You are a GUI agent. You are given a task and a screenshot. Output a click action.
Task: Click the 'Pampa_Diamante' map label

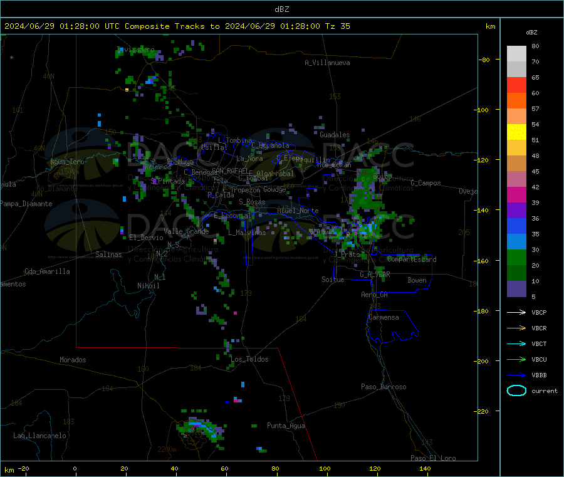pyautogui.click(x=26, y=204)
